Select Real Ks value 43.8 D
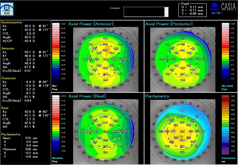The width and height of the screenshot is (238, 165). pos(30,112)
